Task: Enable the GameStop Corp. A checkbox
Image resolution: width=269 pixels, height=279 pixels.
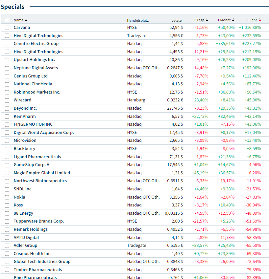Action: point(7,165)
